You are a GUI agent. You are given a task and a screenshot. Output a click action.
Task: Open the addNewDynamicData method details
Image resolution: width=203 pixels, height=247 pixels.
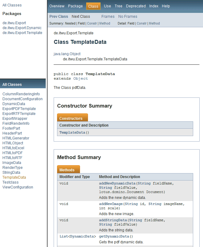117,183
